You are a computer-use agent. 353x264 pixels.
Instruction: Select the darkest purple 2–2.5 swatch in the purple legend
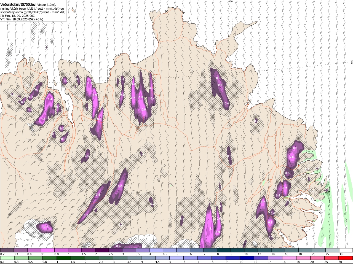pos(102,250)
